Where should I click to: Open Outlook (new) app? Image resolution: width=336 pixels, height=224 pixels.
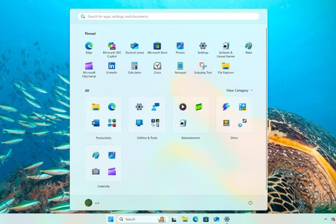(x=134, y=46)
